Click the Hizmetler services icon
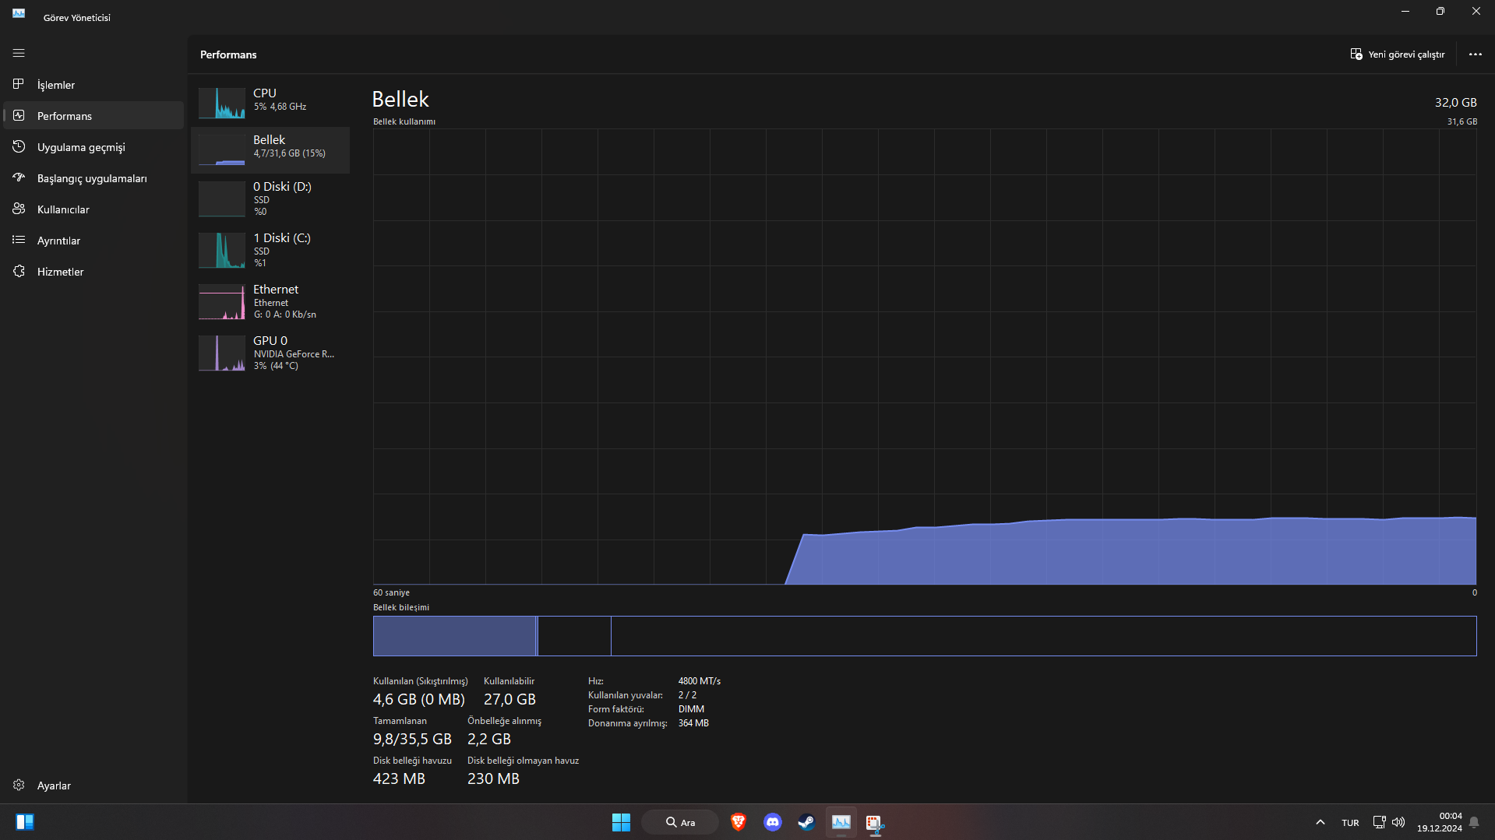This screenshot has width=1495, height=840. pos(19,271)
